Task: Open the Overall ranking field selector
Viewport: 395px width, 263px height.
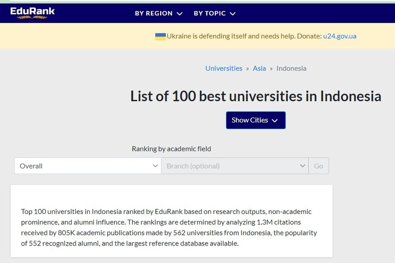Action: tap(87, 166)
